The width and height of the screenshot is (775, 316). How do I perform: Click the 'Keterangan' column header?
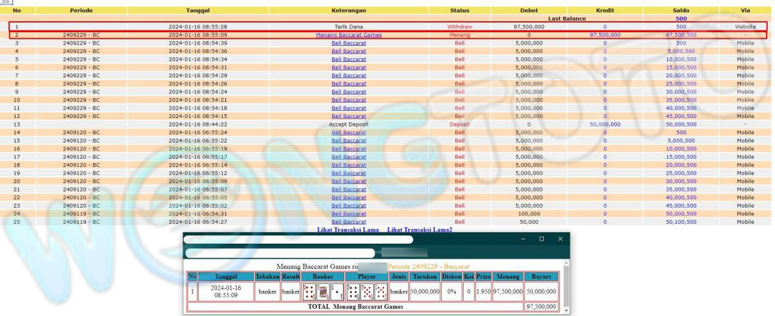349,10
